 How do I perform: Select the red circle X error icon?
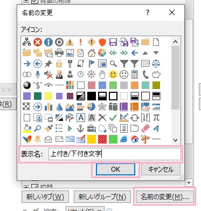point(38,42)
